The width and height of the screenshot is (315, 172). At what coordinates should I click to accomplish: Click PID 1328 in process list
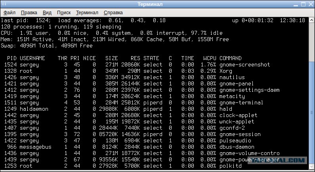pyautogui.click(x=10, y=71)
